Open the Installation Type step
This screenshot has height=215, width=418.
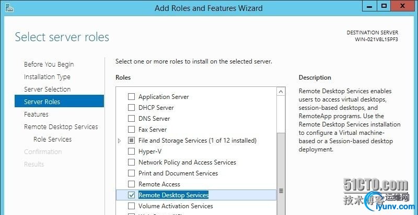coord(47,77)
